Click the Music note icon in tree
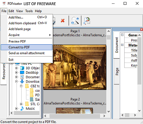Viewport: 143px width, 124px height. point(22,108)
